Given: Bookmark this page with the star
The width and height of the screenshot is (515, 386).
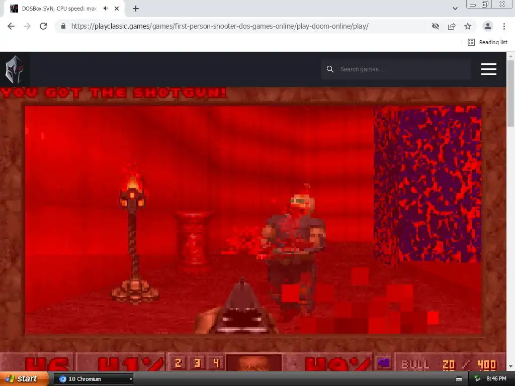Looking at the screenshot, I should click(x=468, y=26).
